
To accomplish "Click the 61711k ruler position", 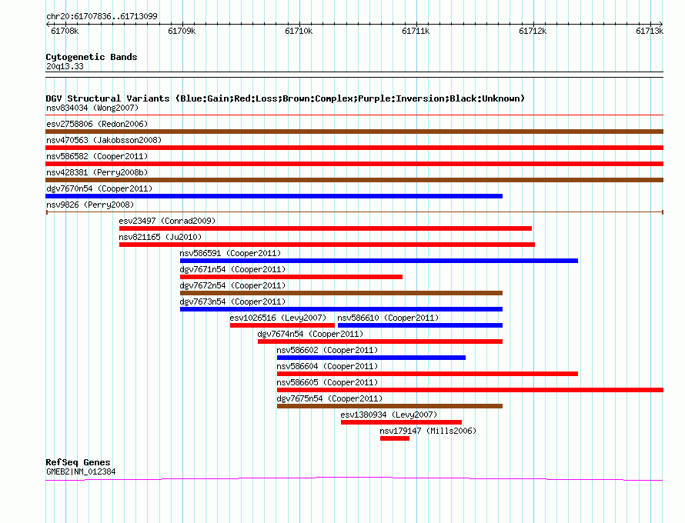I will (x=416, y=31).
